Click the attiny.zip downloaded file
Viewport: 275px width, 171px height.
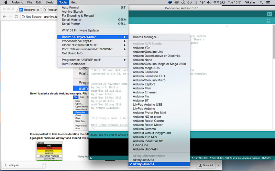pyautogui.click(x=22, y=165)
